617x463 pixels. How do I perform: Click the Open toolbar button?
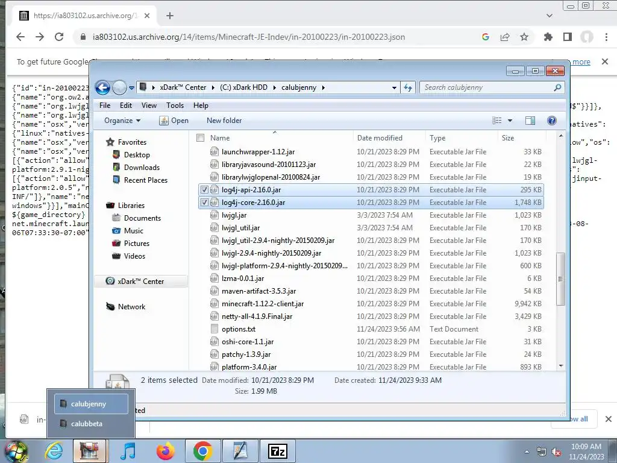pyautogui.click(x=174, y=121)
